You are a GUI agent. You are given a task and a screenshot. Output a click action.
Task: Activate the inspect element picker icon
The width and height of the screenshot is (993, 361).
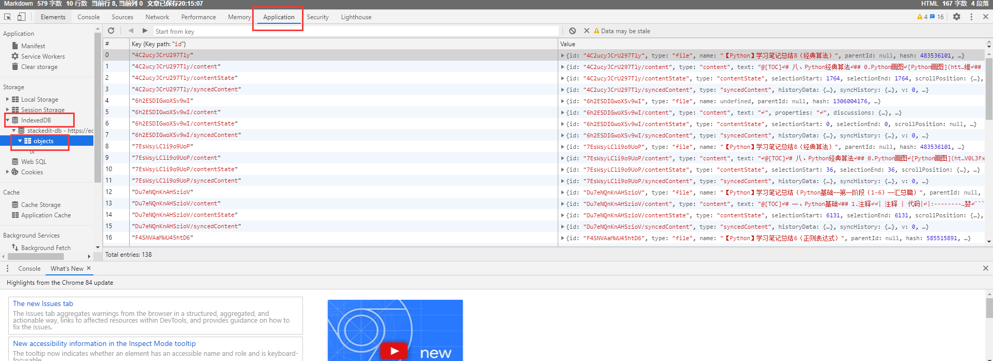(x=8, y=17)
